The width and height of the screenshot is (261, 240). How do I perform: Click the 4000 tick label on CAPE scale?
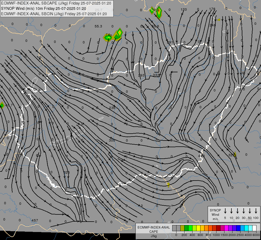pyautogui.click(x=248, y=235)
